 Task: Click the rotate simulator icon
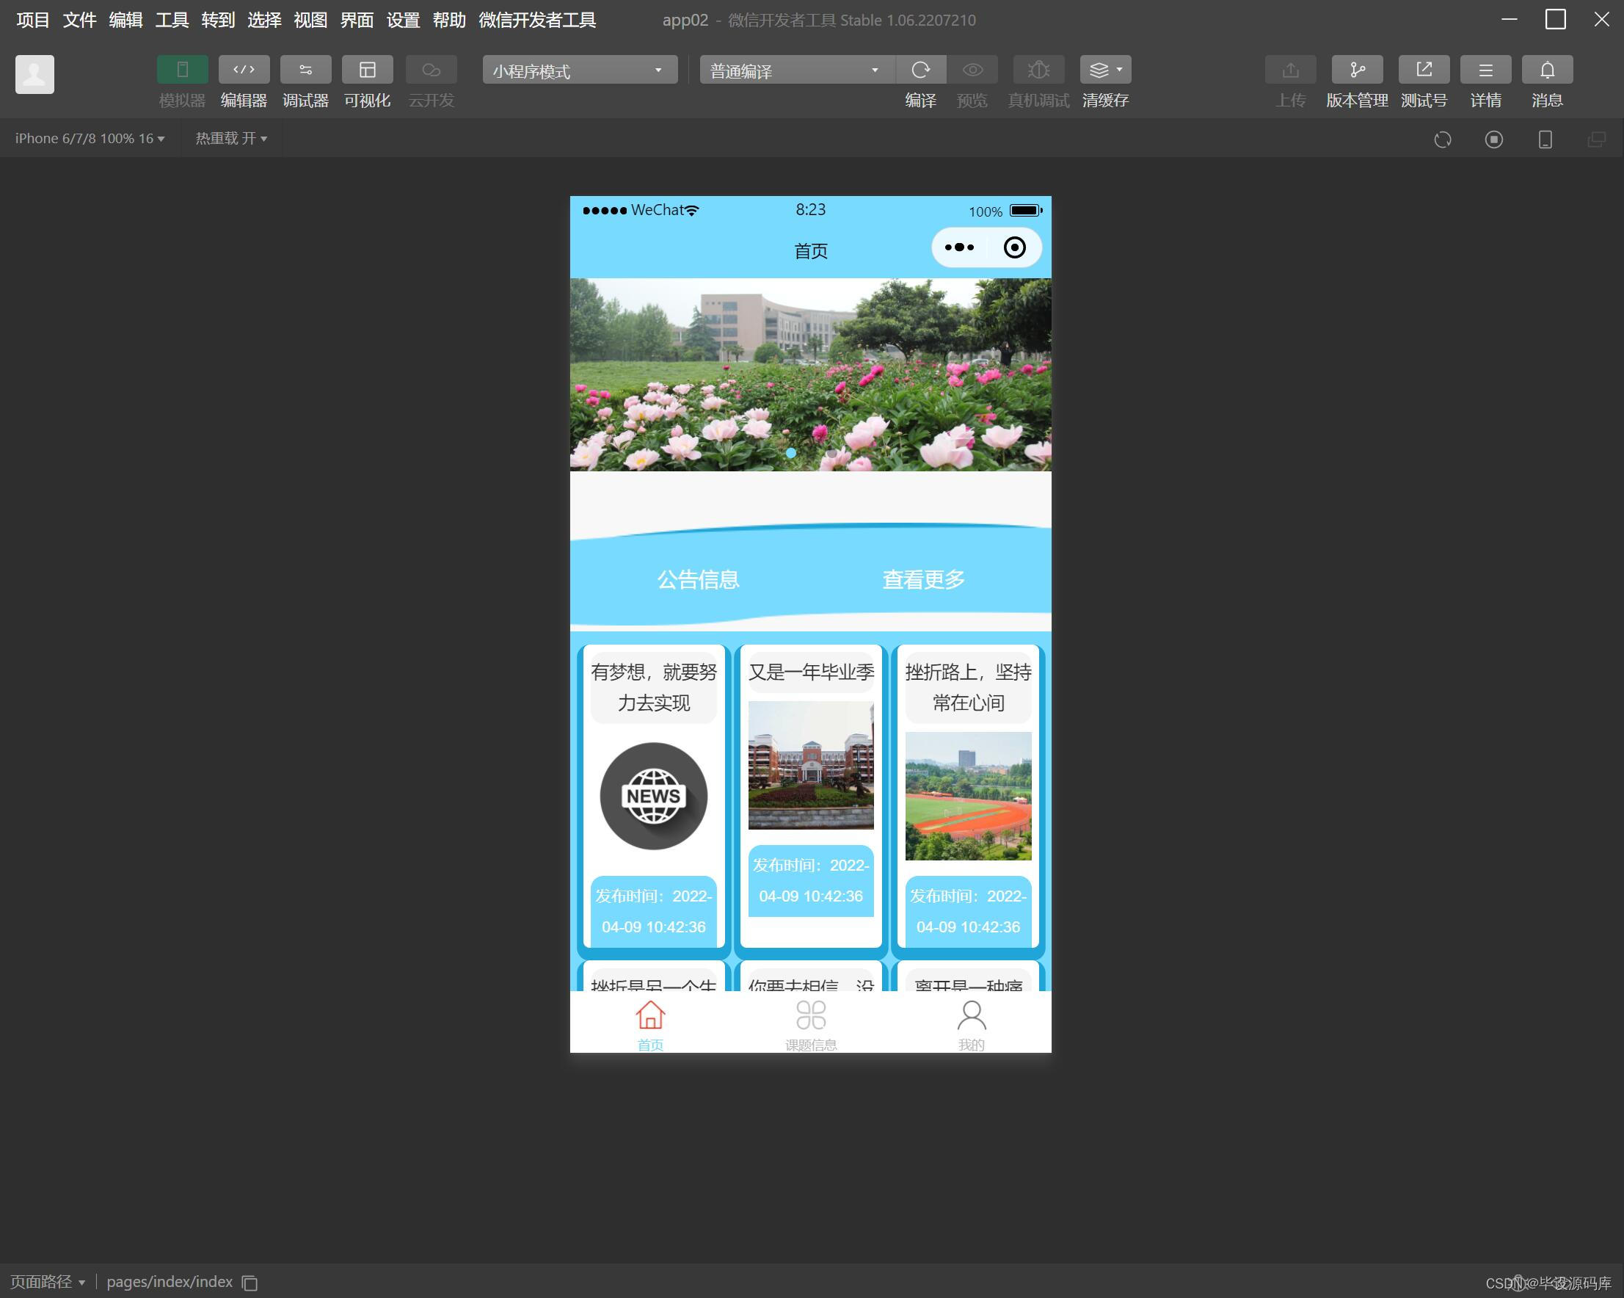click(1442, 139)
